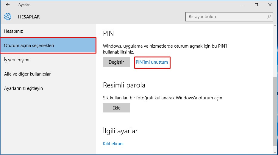
Task: Open the Kilit ekranı link
Action: tap(113, 144)
